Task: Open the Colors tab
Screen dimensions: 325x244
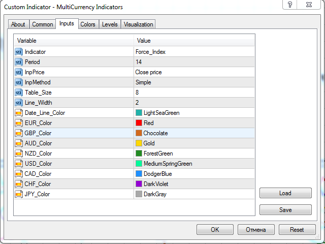Action: [x=88, y=24]
